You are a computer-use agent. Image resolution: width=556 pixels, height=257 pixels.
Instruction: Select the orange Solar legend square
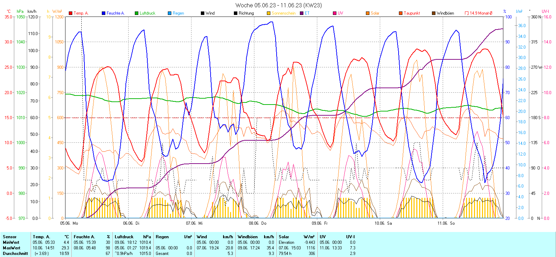368,13
